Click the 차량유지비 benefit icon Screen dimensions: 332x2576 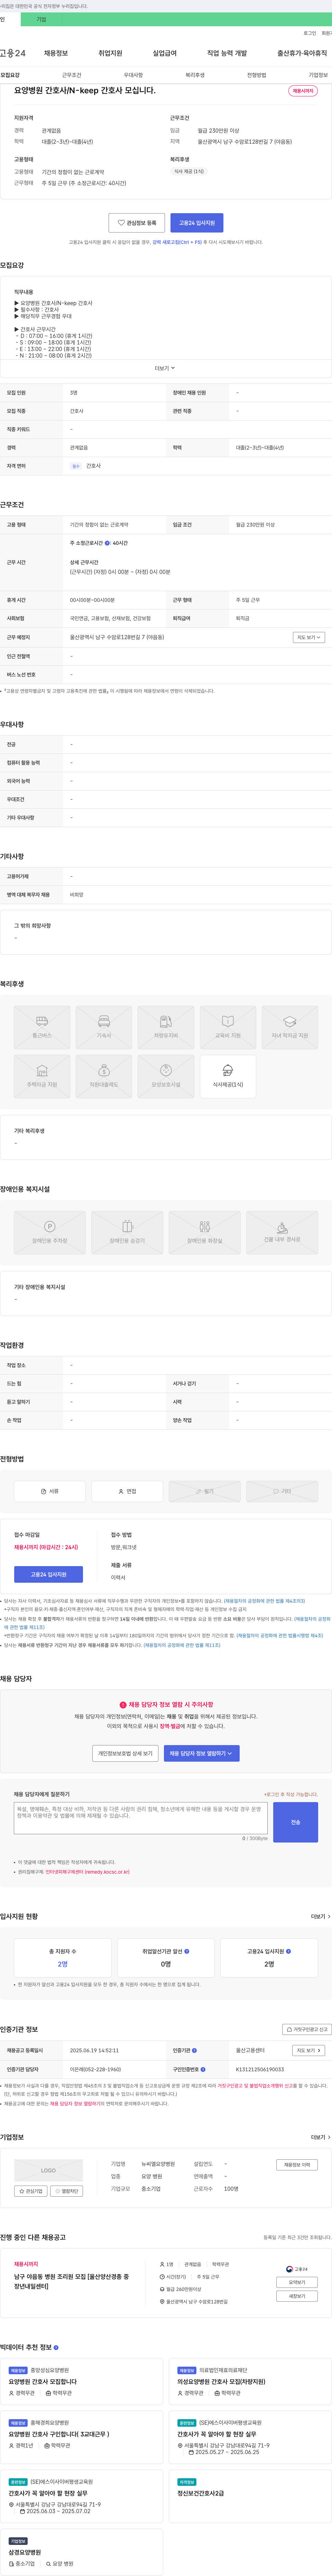[166, 1027]
